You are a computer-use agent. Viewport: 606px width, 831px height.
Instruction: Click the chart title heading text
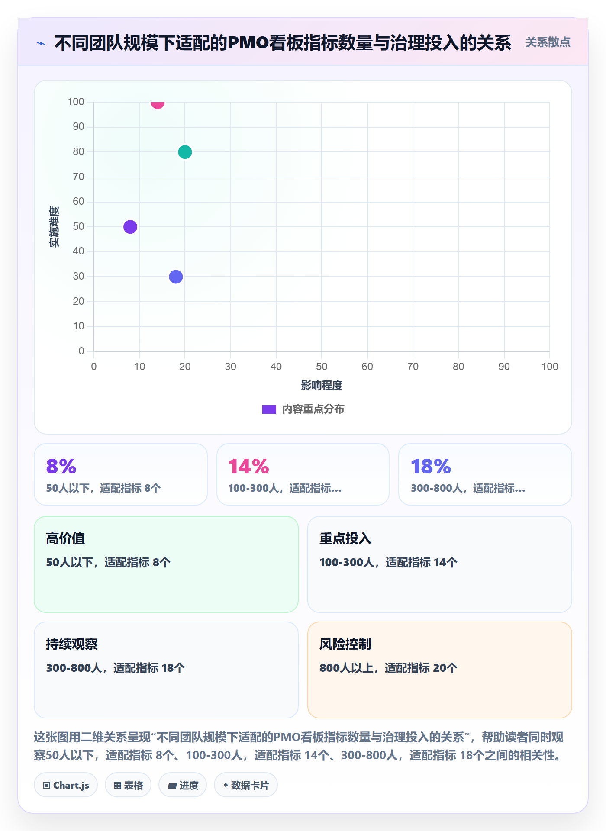(283, 43)
